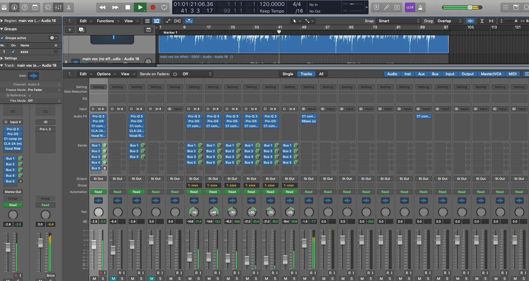Click the grid view icon in tracks toolbar
The height and width of the screenshot is (281, 529).
pos(147,21)
